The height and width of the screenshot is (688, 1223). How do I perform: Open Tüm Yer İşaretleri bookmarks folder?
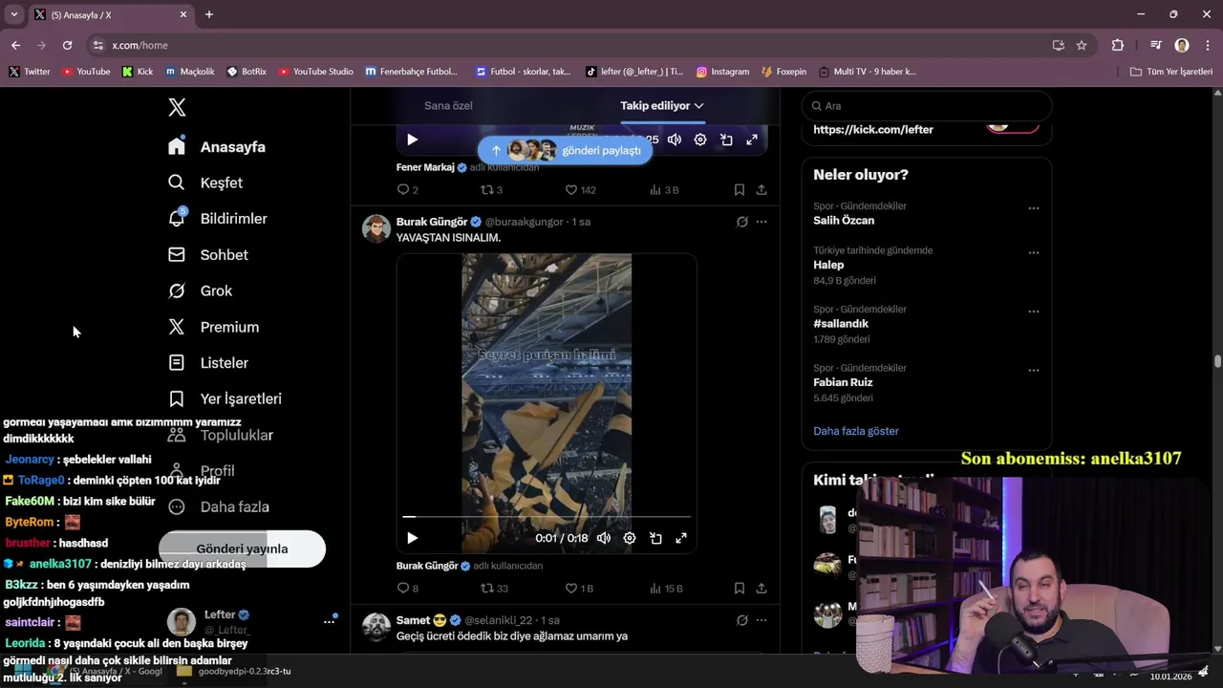click(x=1171, y=72)
